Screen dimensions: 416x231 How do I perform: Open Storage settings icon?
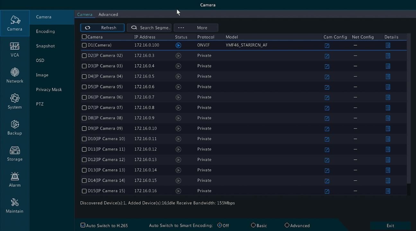14,153
